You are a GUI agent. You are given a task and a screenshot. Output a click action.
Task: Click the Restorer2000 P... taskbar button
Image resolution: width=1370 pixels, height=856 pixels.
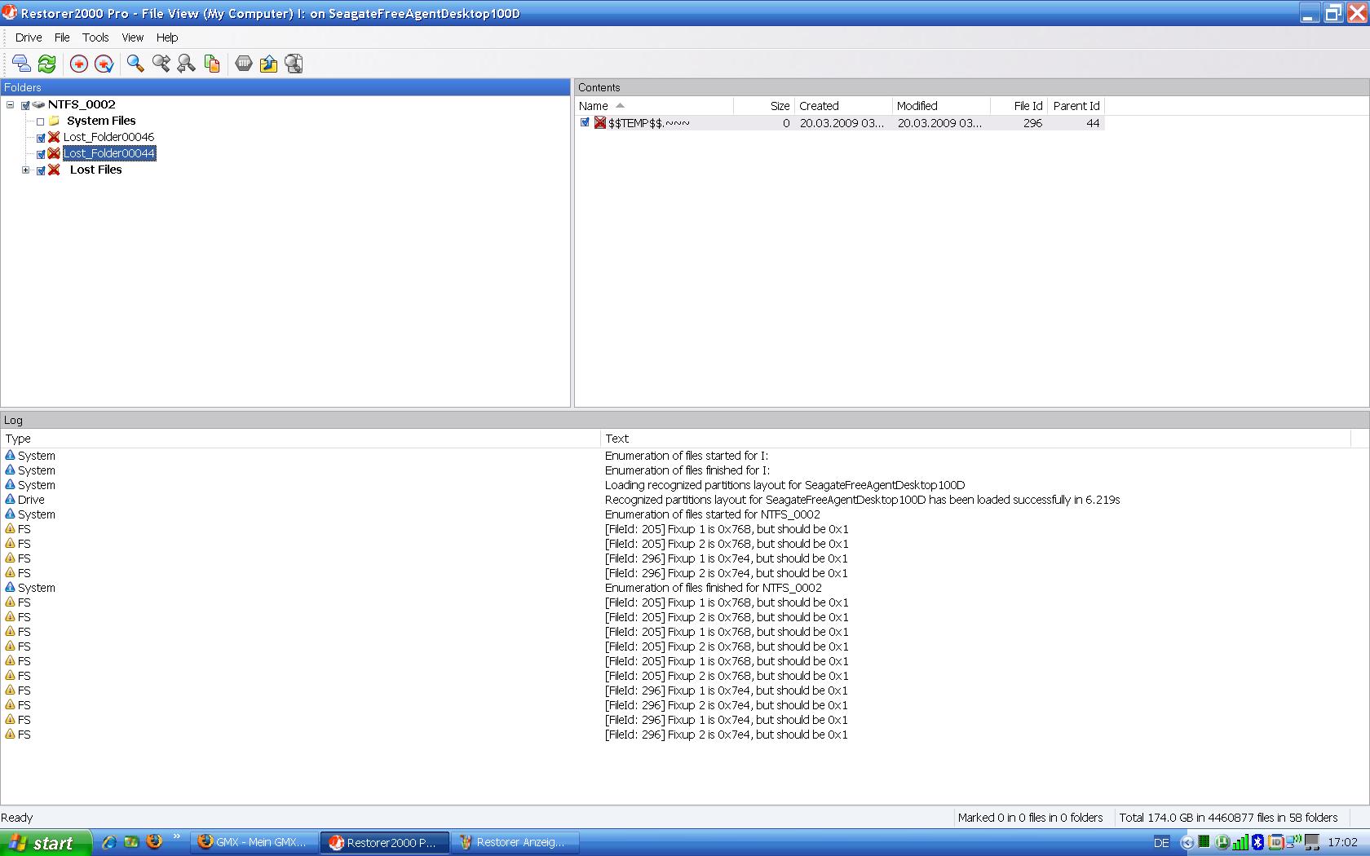click(x=385, y=842)
